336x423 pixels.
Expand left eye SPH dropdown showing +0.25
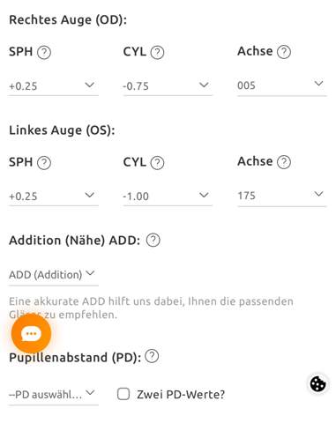point(53,196)
